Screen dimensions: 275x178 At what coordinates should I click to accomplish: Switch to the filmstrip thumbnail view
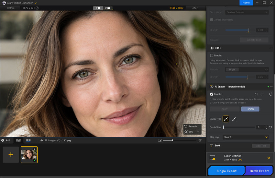(28, 140)
